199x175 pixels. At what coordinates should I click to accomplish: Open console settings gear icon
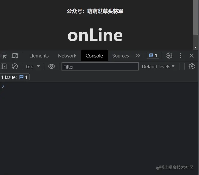pos(192,66)
